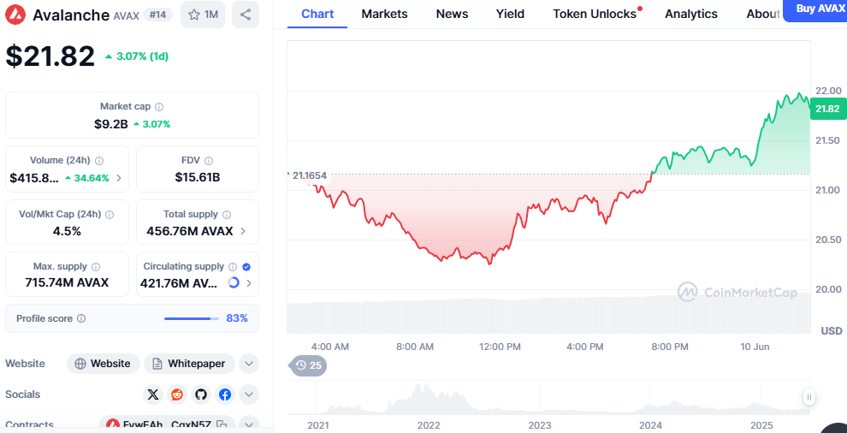
Task: Expand the Socials dropdown chevron
Action: pos(248,394)
